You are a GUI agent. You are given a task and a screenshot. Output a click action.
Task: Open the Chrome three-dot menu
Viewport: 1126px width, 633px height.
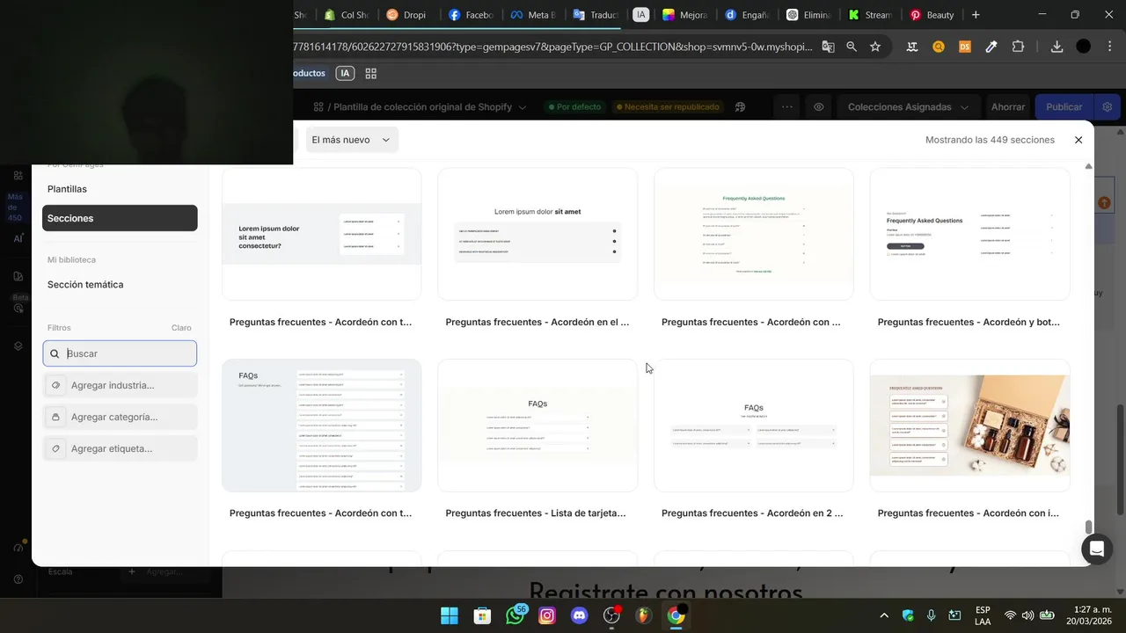(x=1109, y=47)
